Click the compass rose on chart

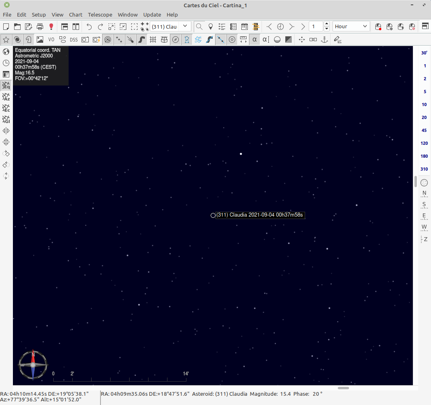click(x=33, y=365)
